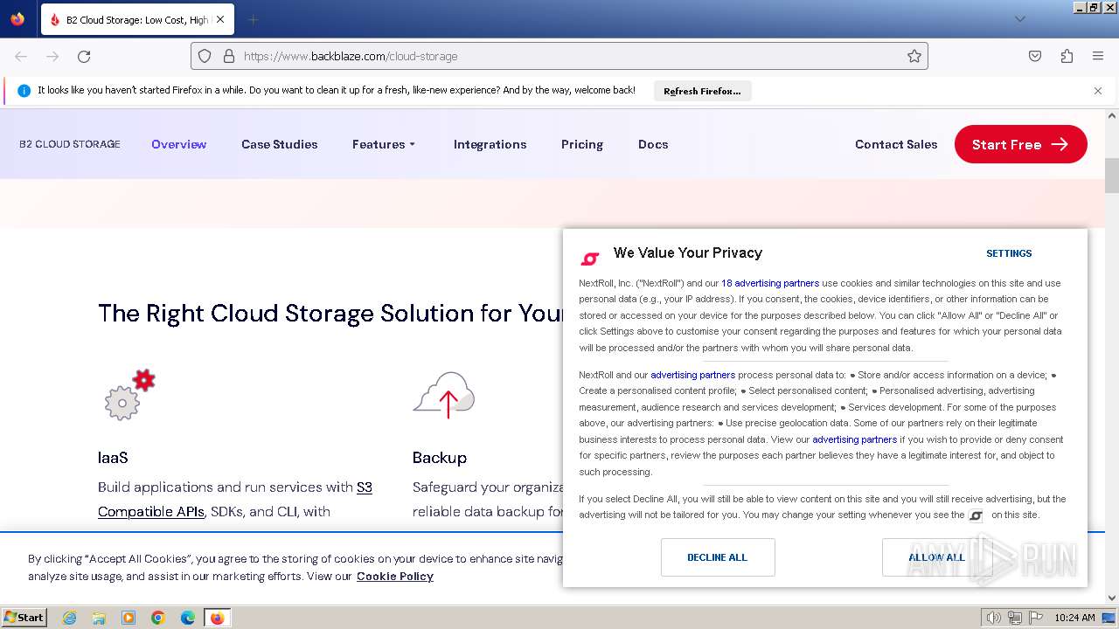Click the ALLOW ALL button
The image size is (1119, 629).
click(936, 557)
